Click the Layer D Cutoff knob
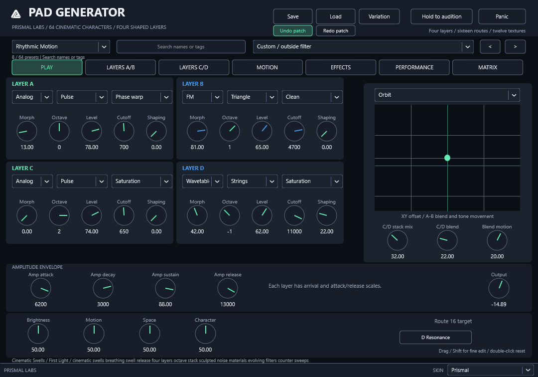 click(x=294, y=215)
